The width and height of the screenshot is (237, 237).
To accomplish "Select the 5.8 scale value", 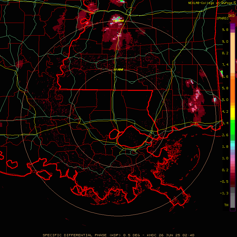I will point(225,88).
